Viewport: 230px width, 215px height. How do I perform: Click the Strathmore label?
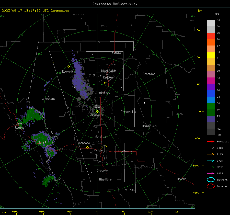(124, 151)
